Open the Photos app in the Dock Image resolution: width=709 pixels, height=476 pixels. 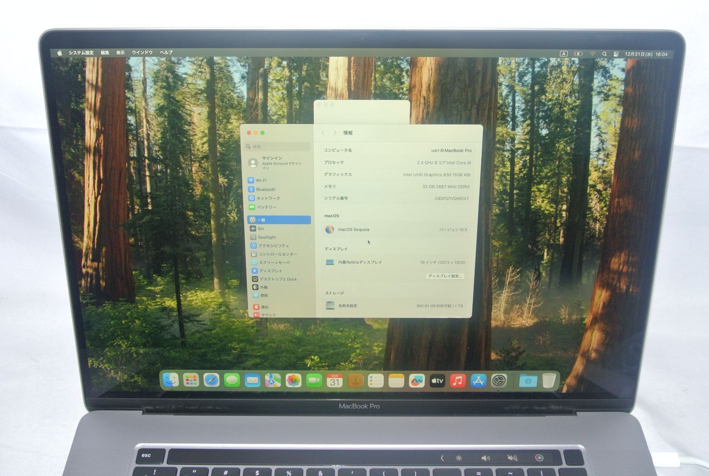293,380
